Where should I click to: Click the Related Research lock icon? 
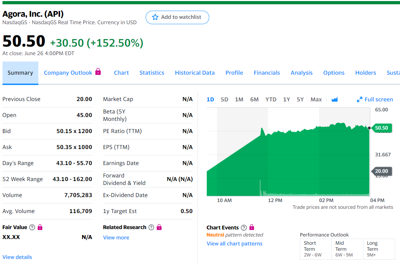[x=159, y=227]
